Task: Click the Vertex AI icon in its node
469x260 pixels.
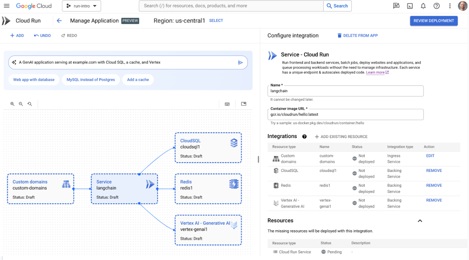Action: click(234, 225)
